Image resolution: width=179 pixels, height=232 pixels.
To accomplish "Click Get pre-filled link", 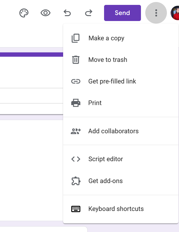I will pyautogui.click(x=112, y=81).
